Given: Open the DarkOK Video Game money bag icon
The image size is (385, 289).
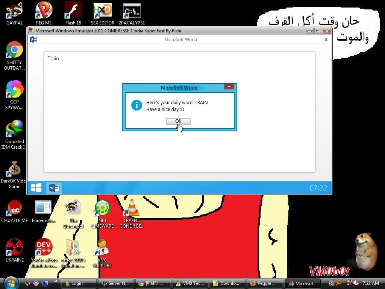Looking at the screenshot, I should click(x=14, y=175).
